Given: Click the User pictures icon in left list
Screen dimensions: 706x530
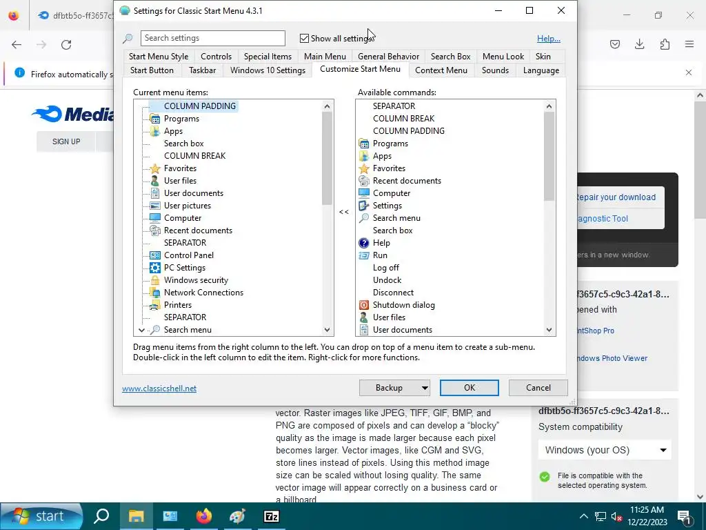Looking at the screenshot, I should [155, 206].
